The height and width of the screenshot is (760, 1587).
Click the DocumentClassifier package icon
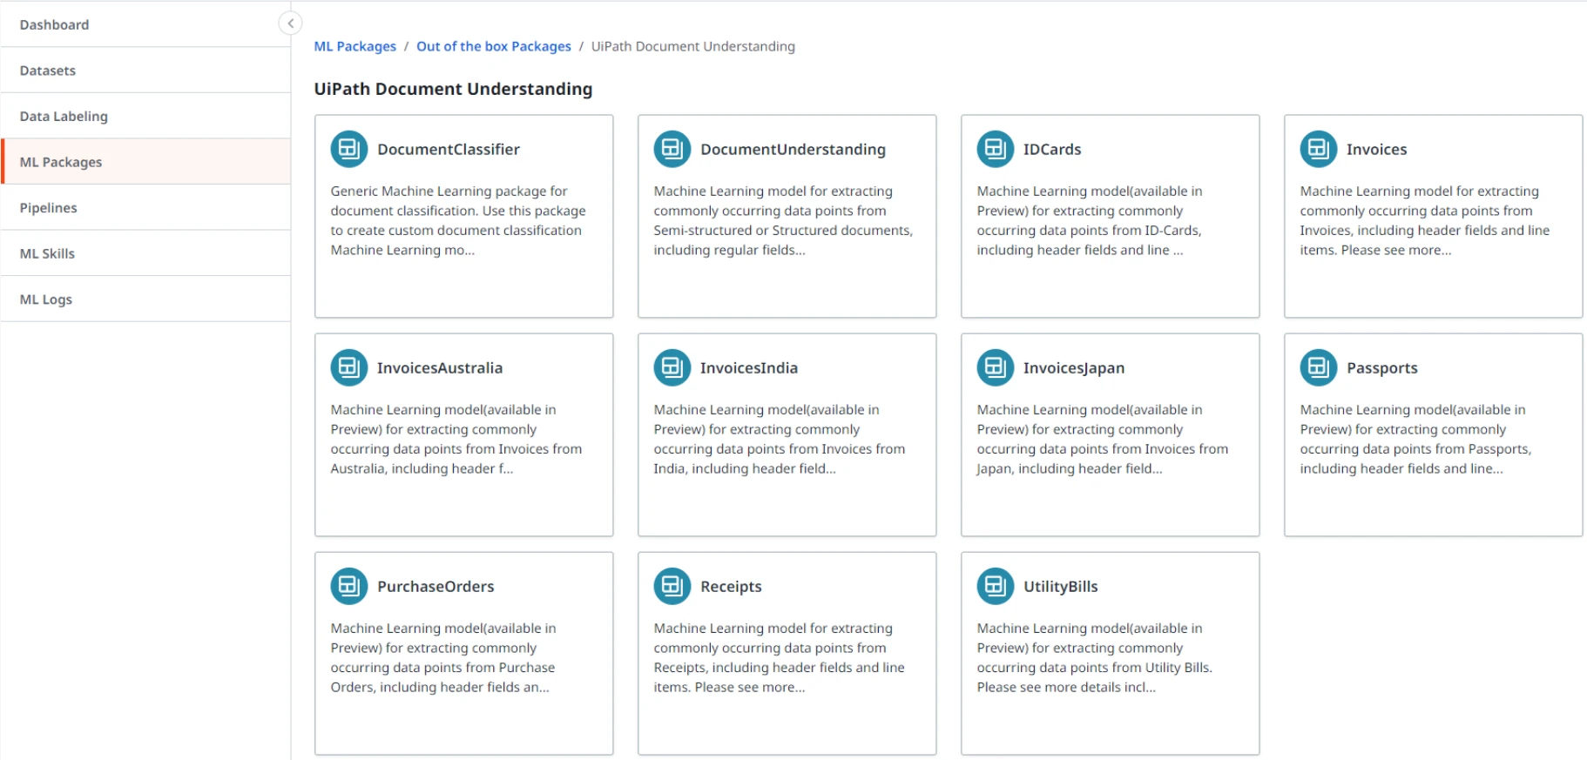click(x=349, y=149)
